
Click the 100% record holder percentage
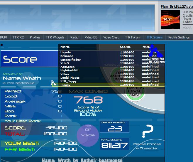(88, 114)
